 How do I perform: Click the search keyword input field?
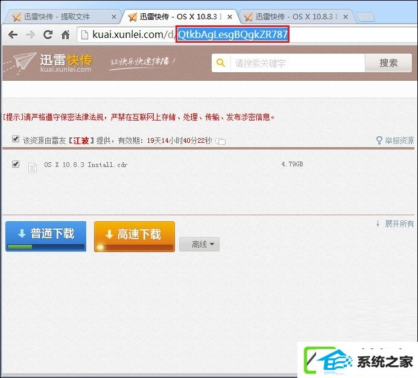coord(297,63)
